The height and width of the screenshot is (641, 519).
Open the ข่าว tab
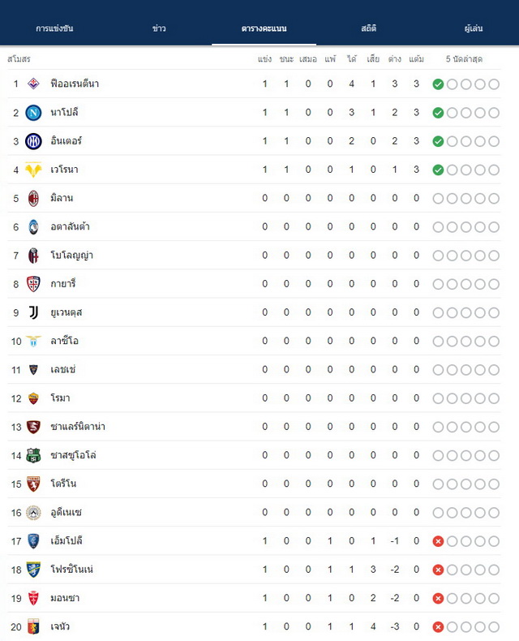pos(159,28)
